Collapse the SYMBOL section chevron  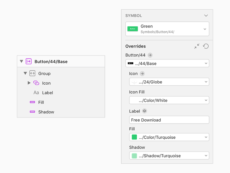206,15
